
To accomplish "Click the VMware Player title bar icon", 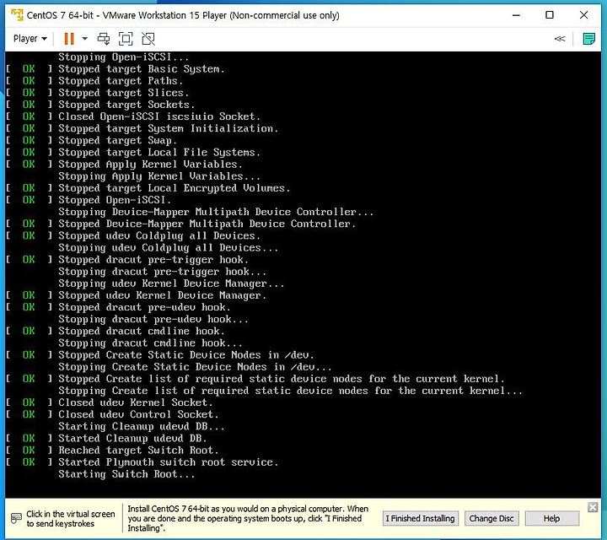I will (17, 15).
